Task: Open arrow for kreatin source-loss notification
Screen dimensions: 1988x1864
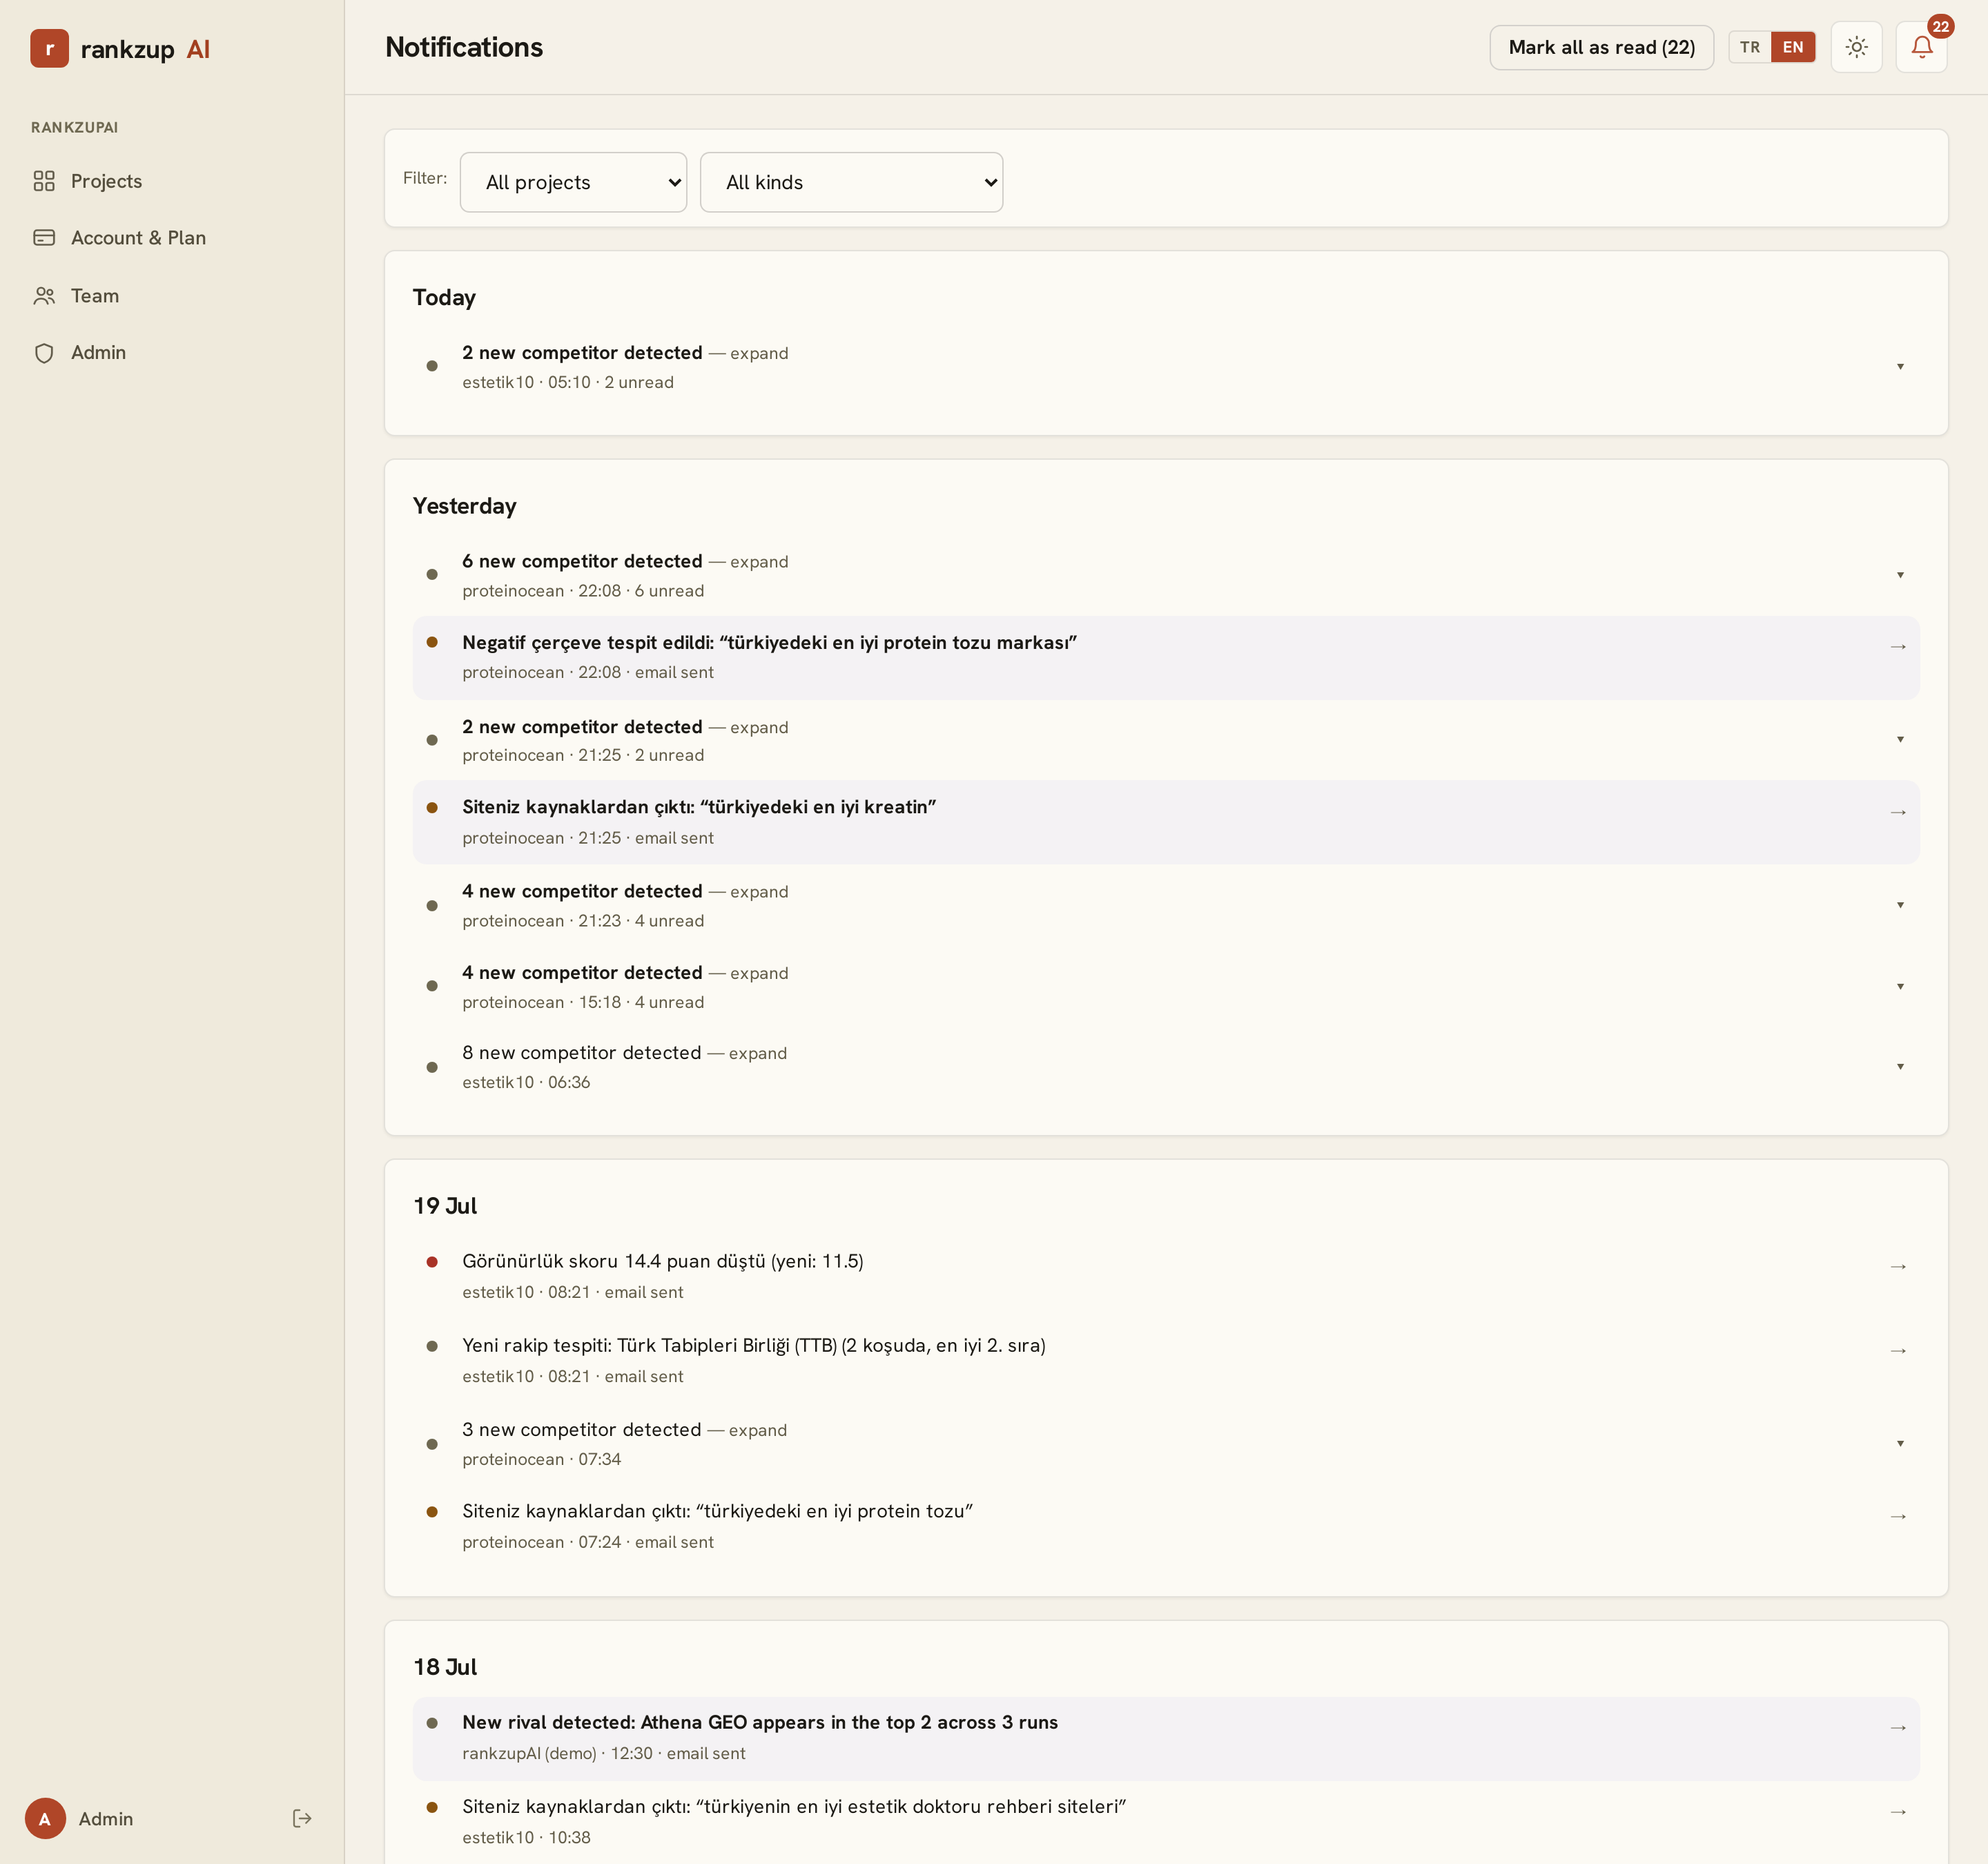Action: pyautogui.click(x=1898, y=812)
